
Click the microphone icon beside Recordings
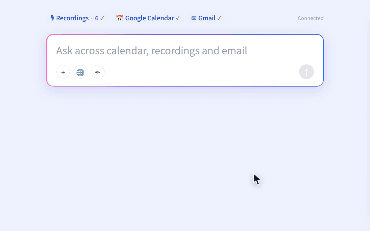pyautogui.click(x=52, y=18)
